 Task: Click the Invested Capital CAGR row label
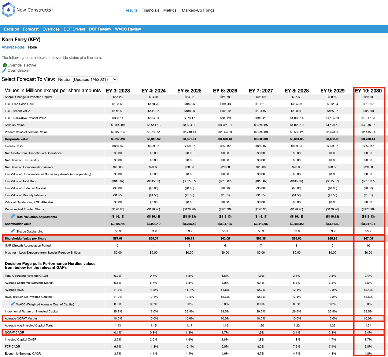pos(20,340)
